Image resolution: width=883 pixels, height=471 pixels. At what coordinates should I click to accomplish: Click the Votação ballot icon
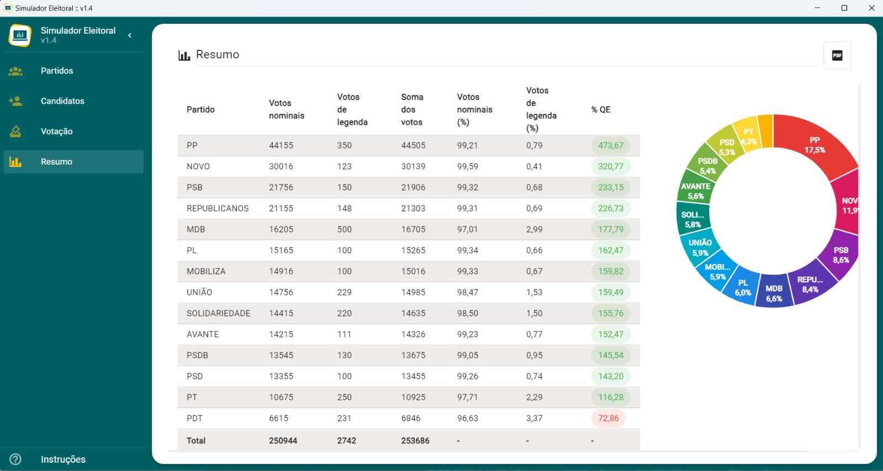click(x=15, y=131)
